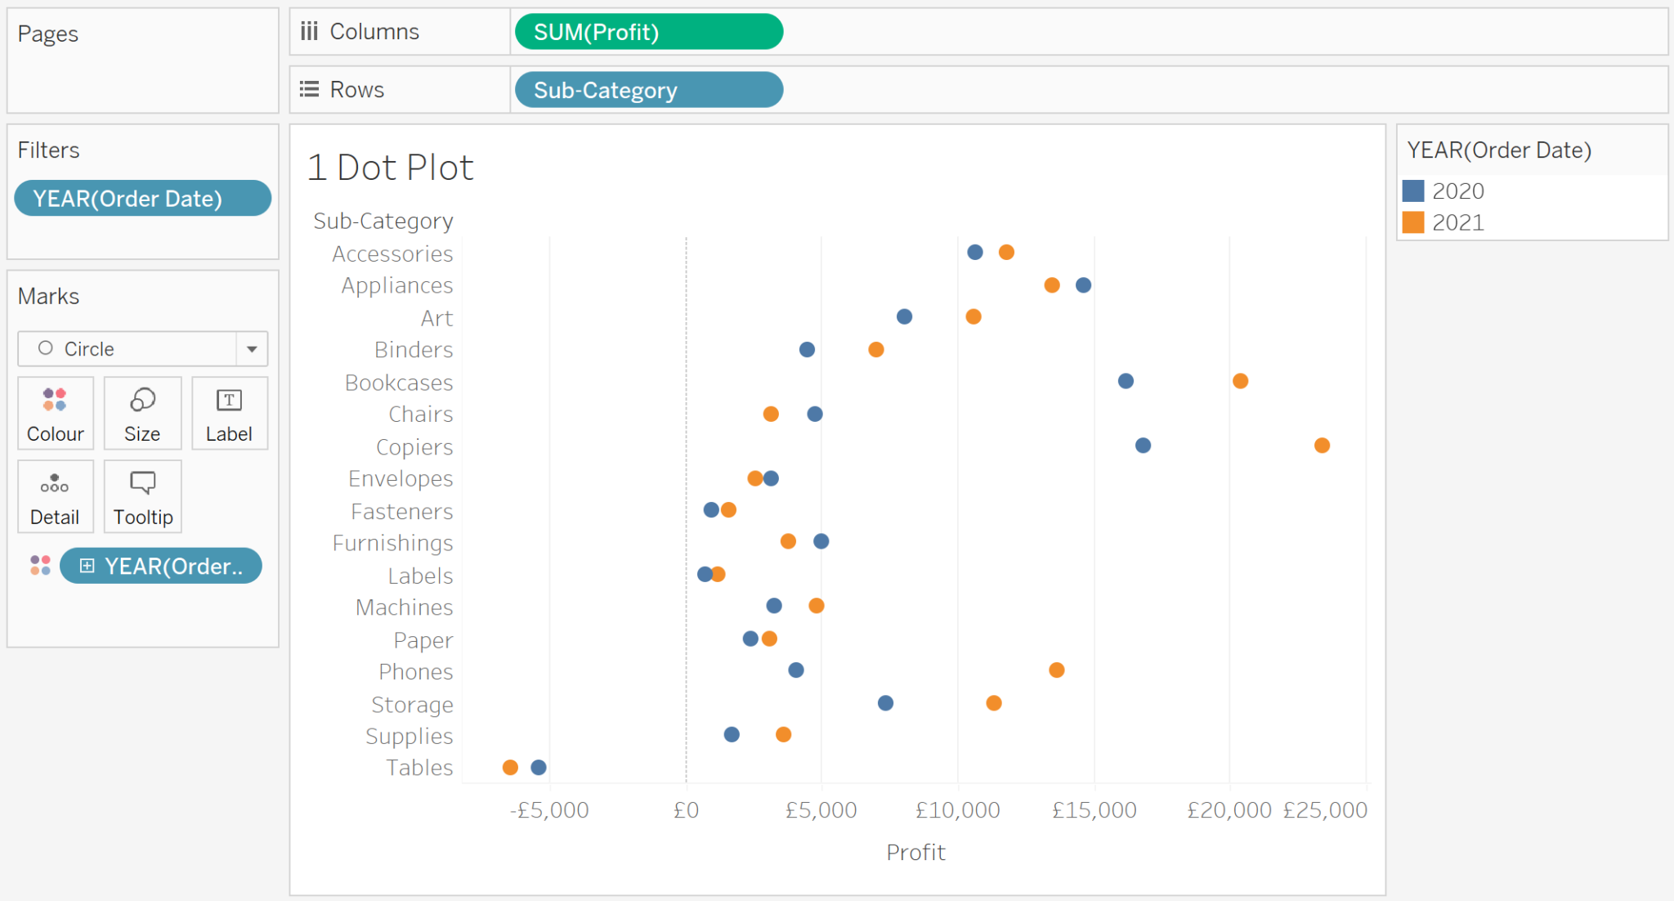This screenshot has height=901, width=1674.
Task: Click the Colour button in the Marks card
Action: coord(55,413)
